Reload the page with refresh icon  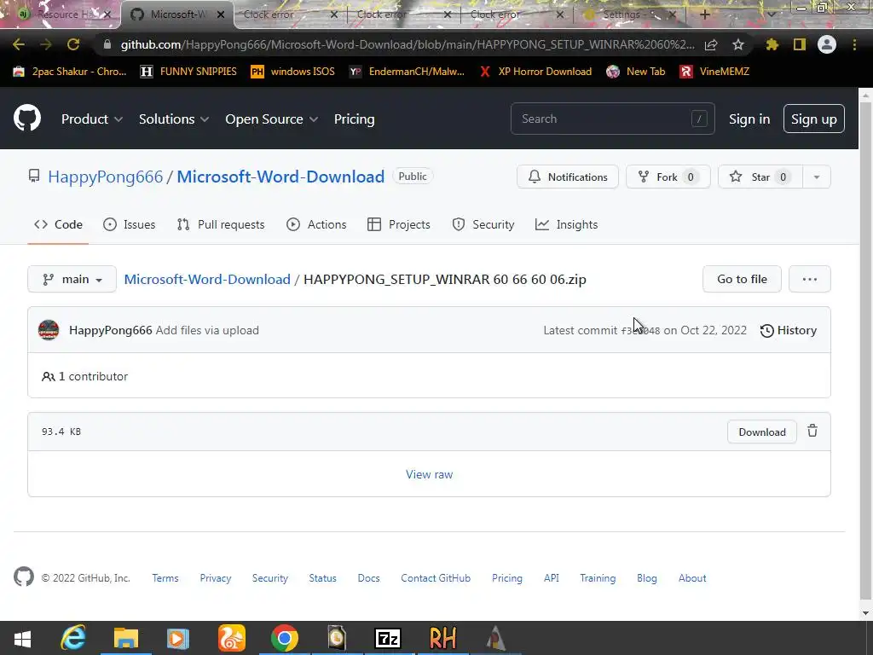click(73, 44)
